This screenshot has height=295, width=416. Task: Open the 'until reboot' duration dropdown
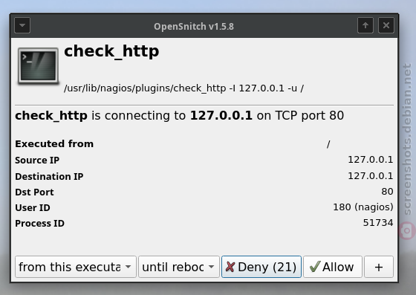coord(179,267)
